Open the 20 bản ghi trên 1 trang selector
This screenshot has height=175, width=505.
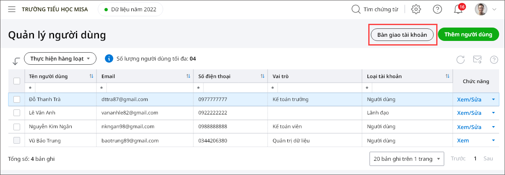click(x=406, y=159)
